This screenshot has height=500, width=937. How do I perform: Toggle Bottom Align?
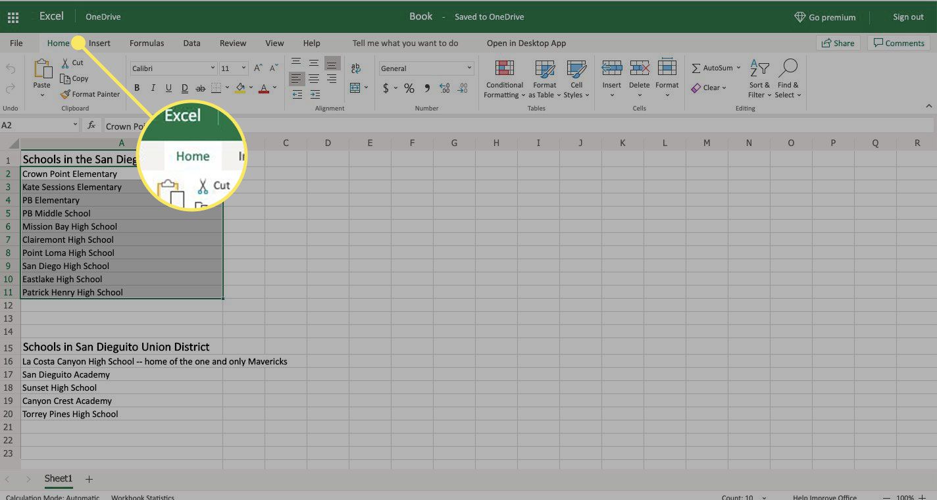point(332,63)
